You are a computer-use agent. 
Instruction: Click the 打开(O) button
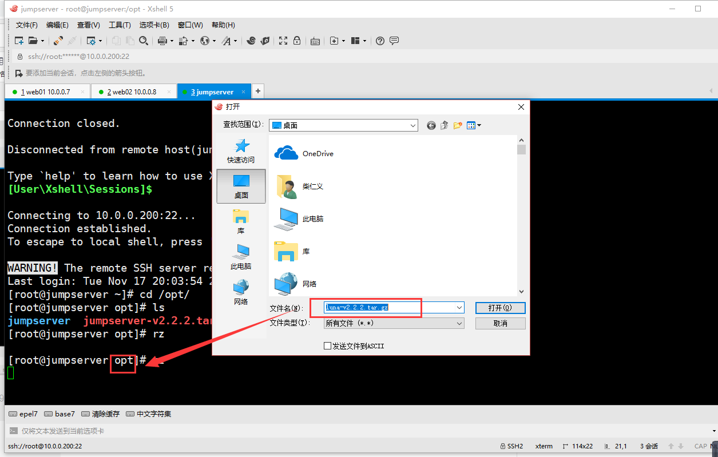point(500,308)
